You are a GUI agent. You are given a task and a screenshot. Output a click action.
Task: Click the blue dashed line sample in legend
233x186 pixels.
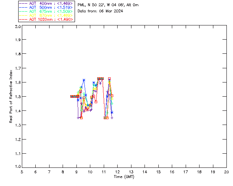coord(23,7)
